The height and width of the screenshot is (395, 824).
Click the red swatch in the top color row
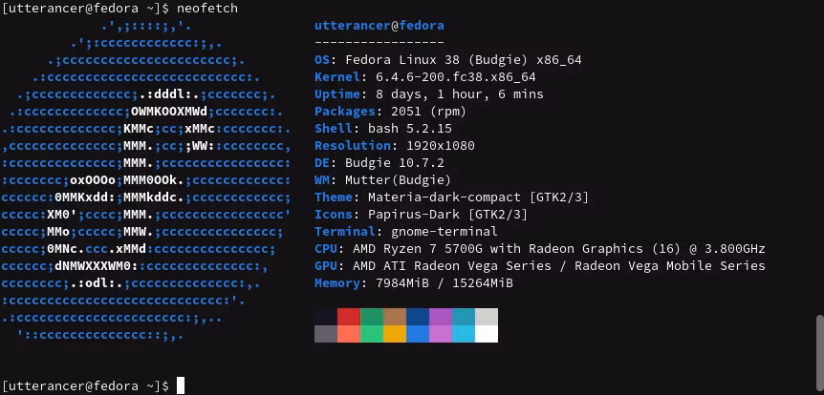349,317
